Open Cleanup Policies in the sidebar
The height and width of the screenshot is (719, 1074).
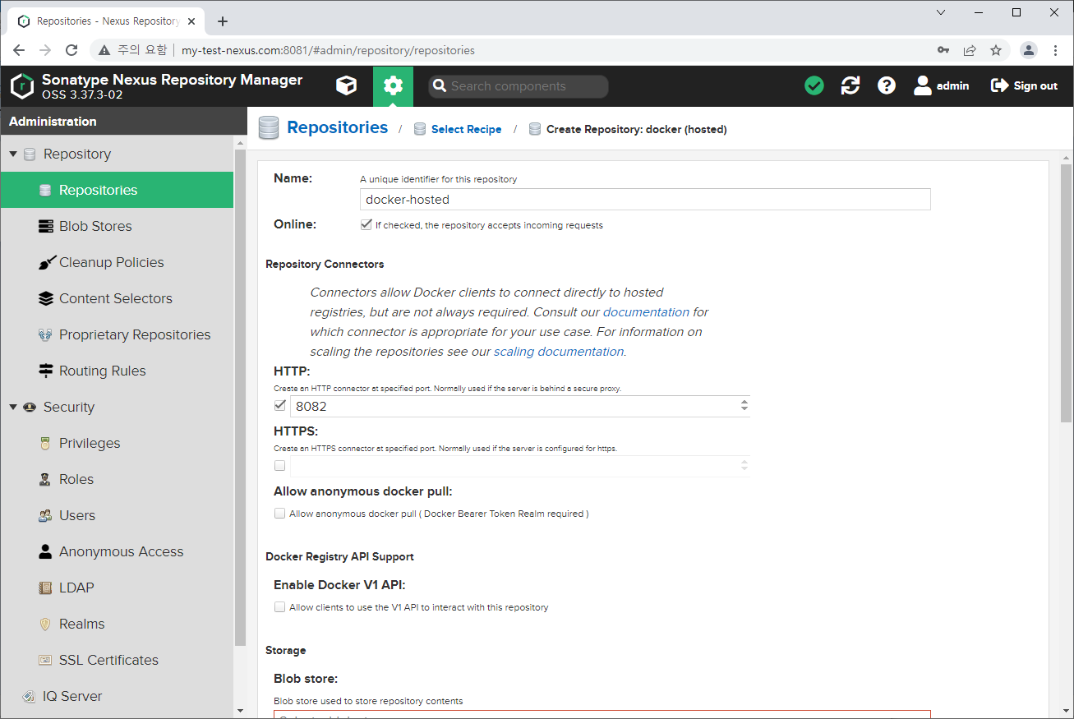[x=117, y=262]
